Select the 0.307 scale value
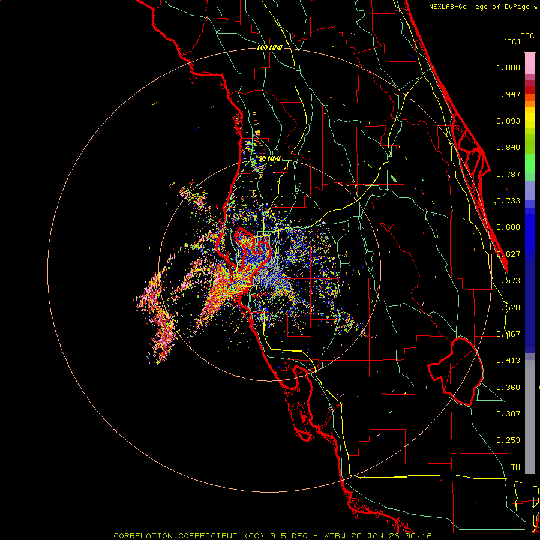The width and height of the screenshot is (540, 540). (508, 413)
